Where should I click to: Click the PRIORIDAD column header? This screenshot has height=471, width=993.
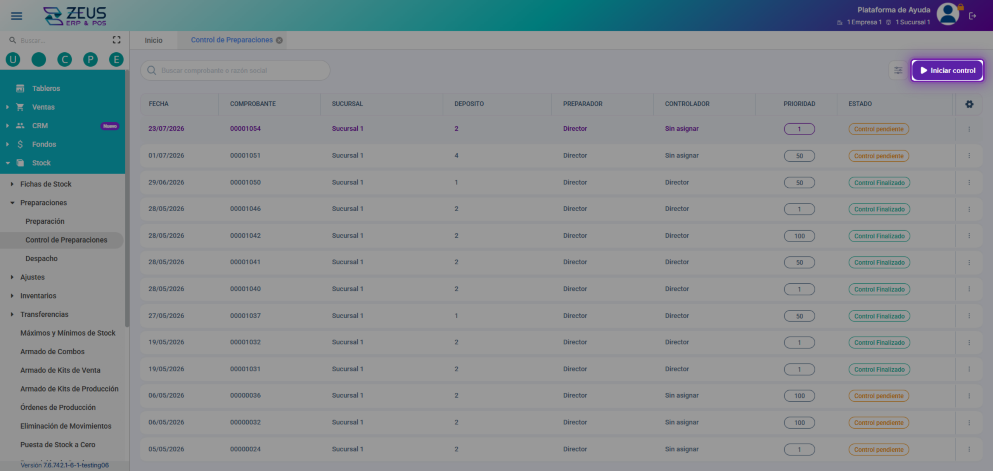[799, 104]
